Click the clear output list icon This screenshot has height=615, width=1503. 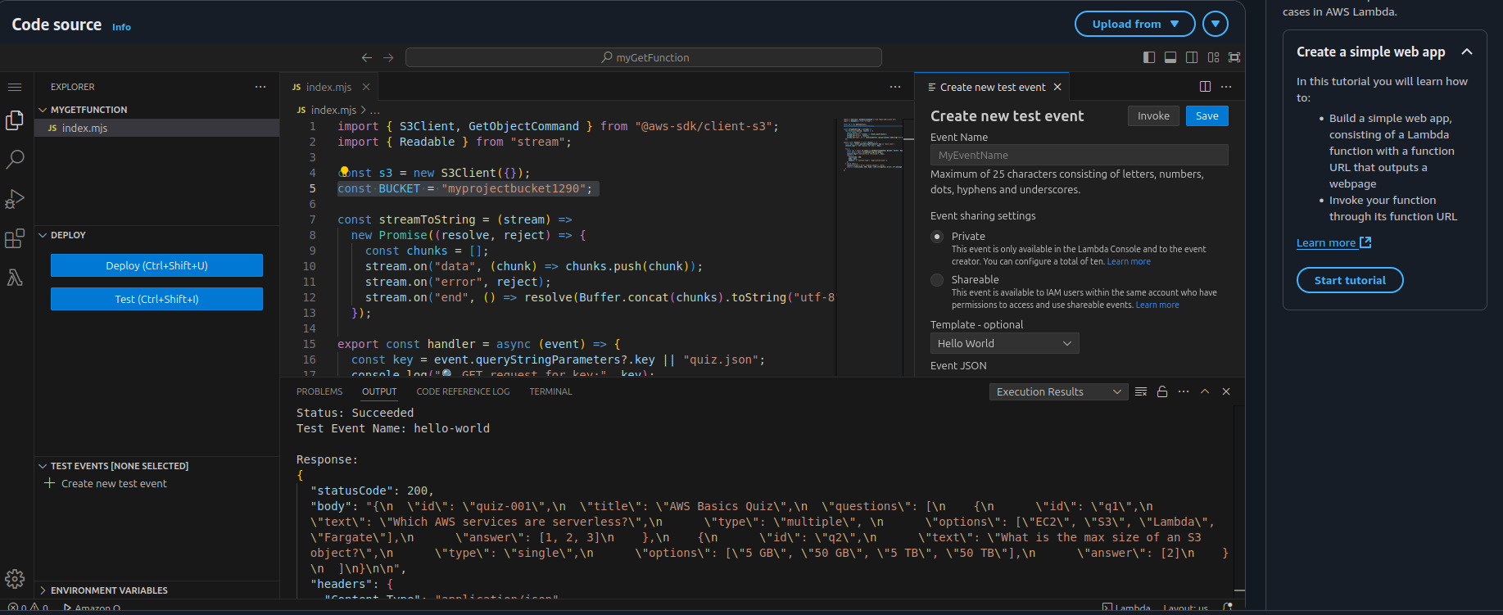(x=1140, y=391)
